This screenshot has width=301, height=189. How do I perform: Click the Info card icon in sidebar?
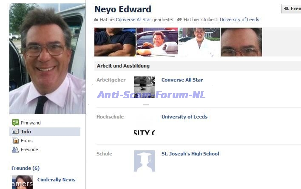pyautogui.click(x=15, y=132)
